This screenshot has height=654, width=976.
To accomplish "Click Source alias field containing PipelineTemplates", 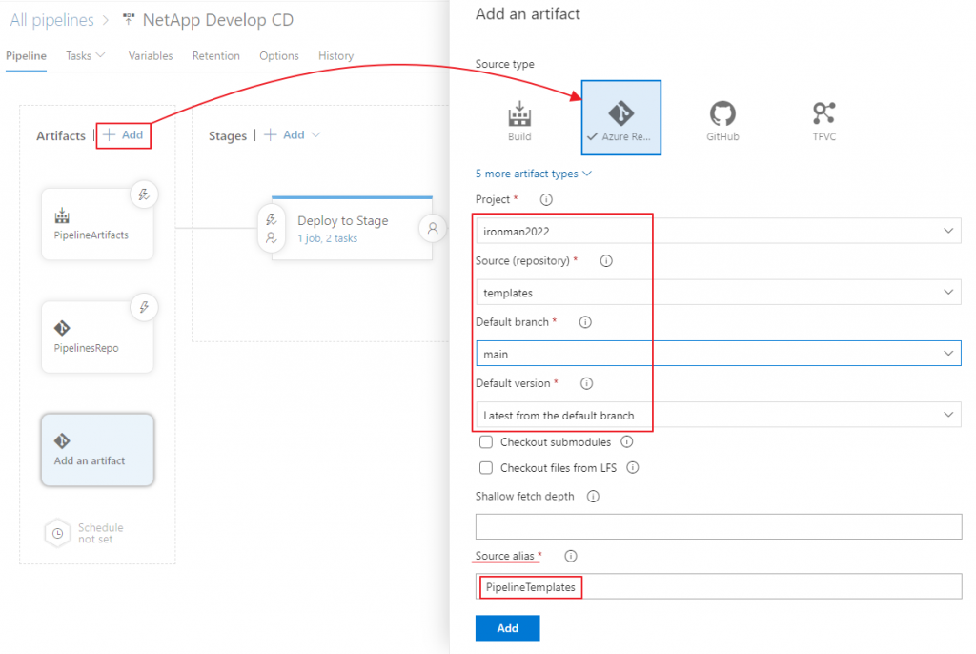I will tap(719, 586).
